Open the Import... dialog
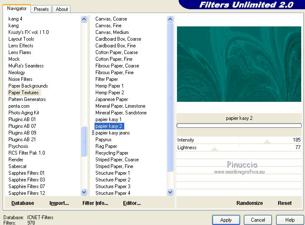This screenshot has width=305, height=225. pyautogui.click(x=59, y=203)
